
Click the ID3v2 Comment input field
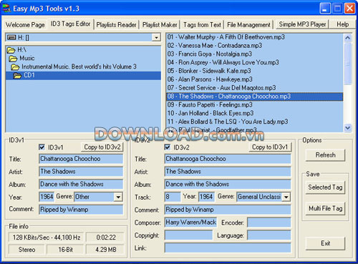point(228,210)
